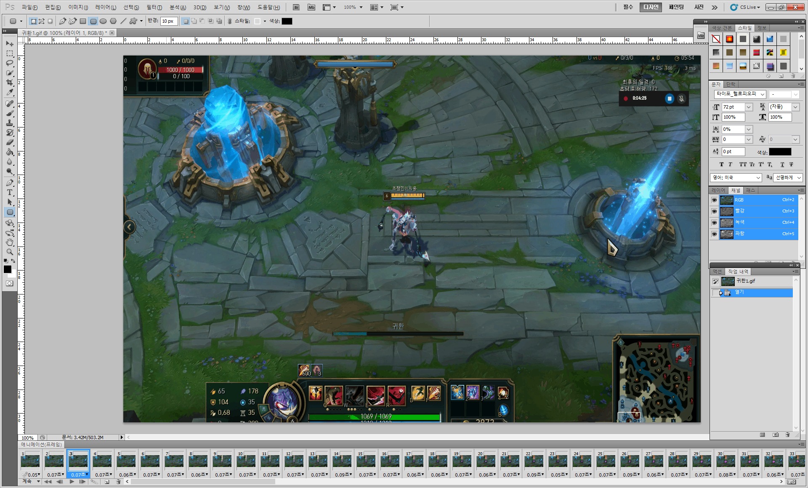Click the Line shape option in options bar
Image resolution: width=808 pixels, height=488 pixels.
pos(123,21)
